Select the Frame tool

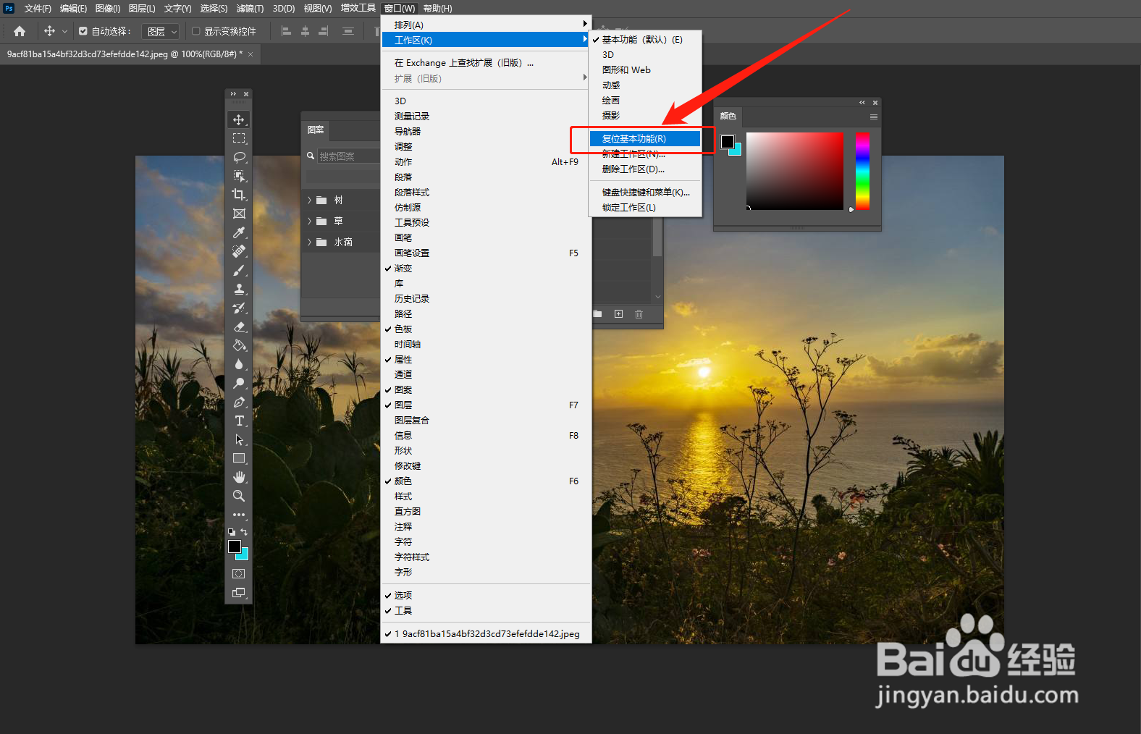point(239,214)
